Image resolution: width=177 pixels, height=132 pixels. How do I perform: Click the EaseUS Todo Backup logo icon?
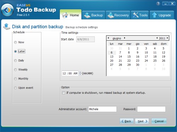[x=7, y=10]
